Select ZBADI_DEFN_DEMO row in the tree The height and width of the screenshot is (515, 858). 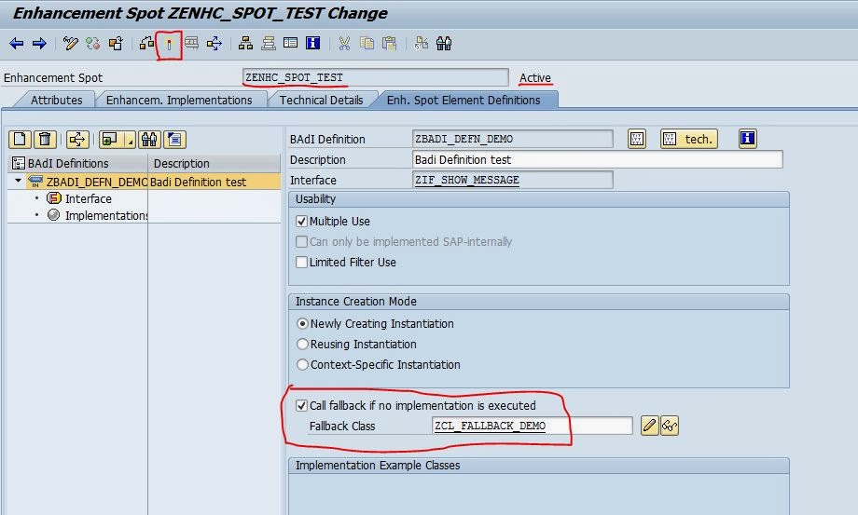coord(145,182)
